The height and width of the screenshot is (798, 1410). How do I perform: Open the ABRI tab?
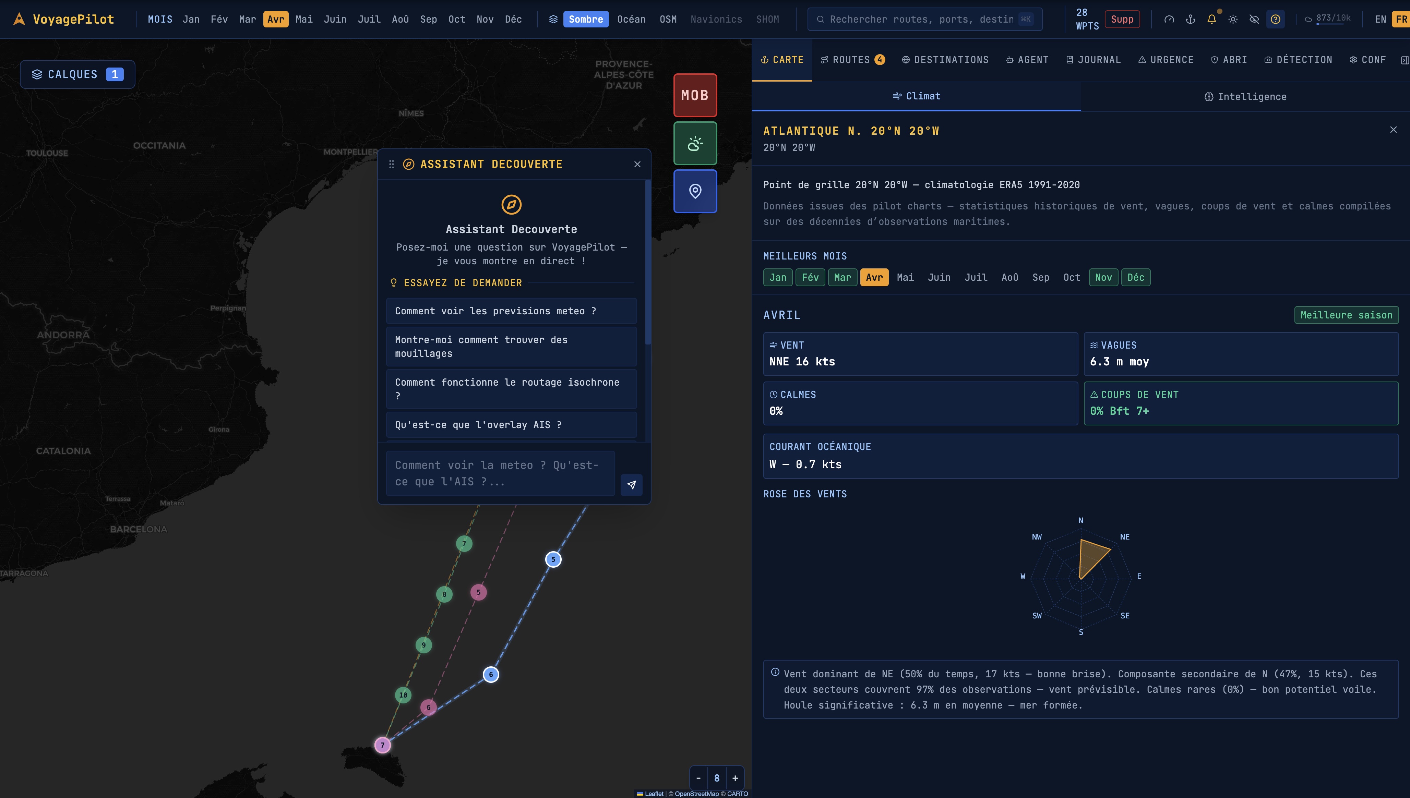point(1229,60)
